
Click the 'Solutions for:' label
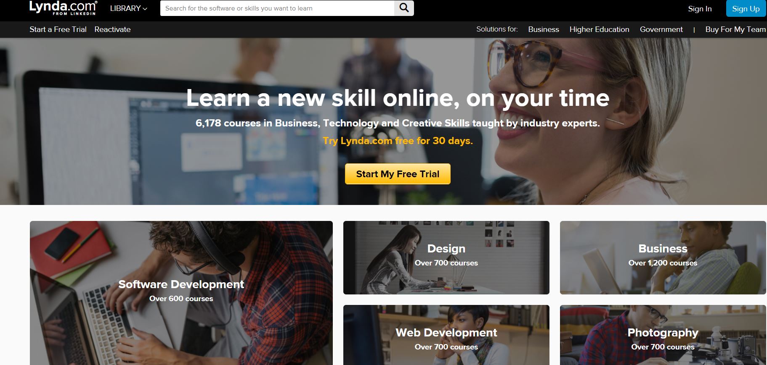[x=497, y=29]
